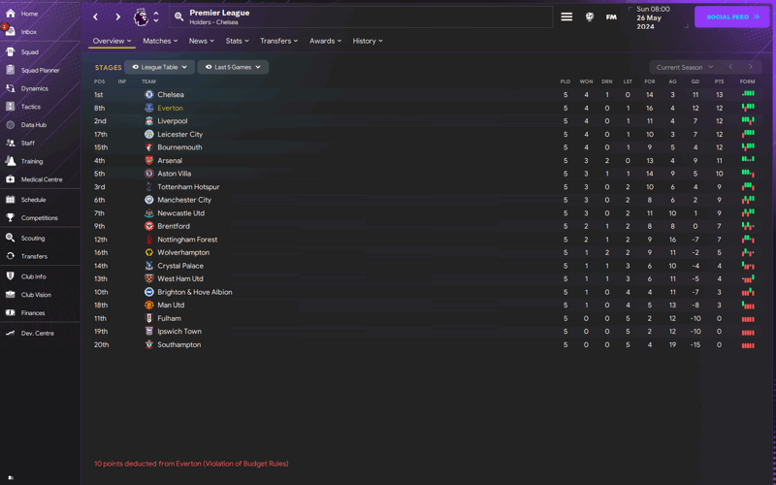Open the Matches tab menu
The width and height of the screenshot is (776, 485).
[x=160, y=41]
